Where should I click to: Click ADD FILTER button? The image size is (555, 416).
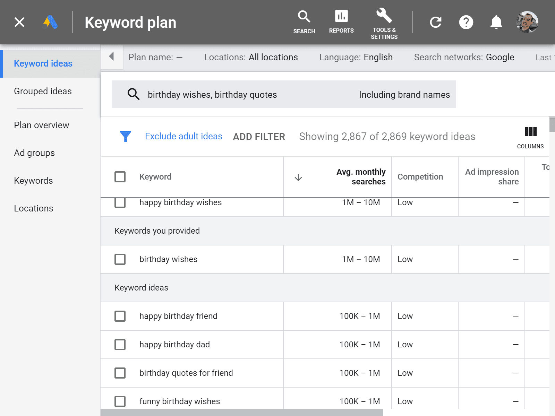click(259, 137)
